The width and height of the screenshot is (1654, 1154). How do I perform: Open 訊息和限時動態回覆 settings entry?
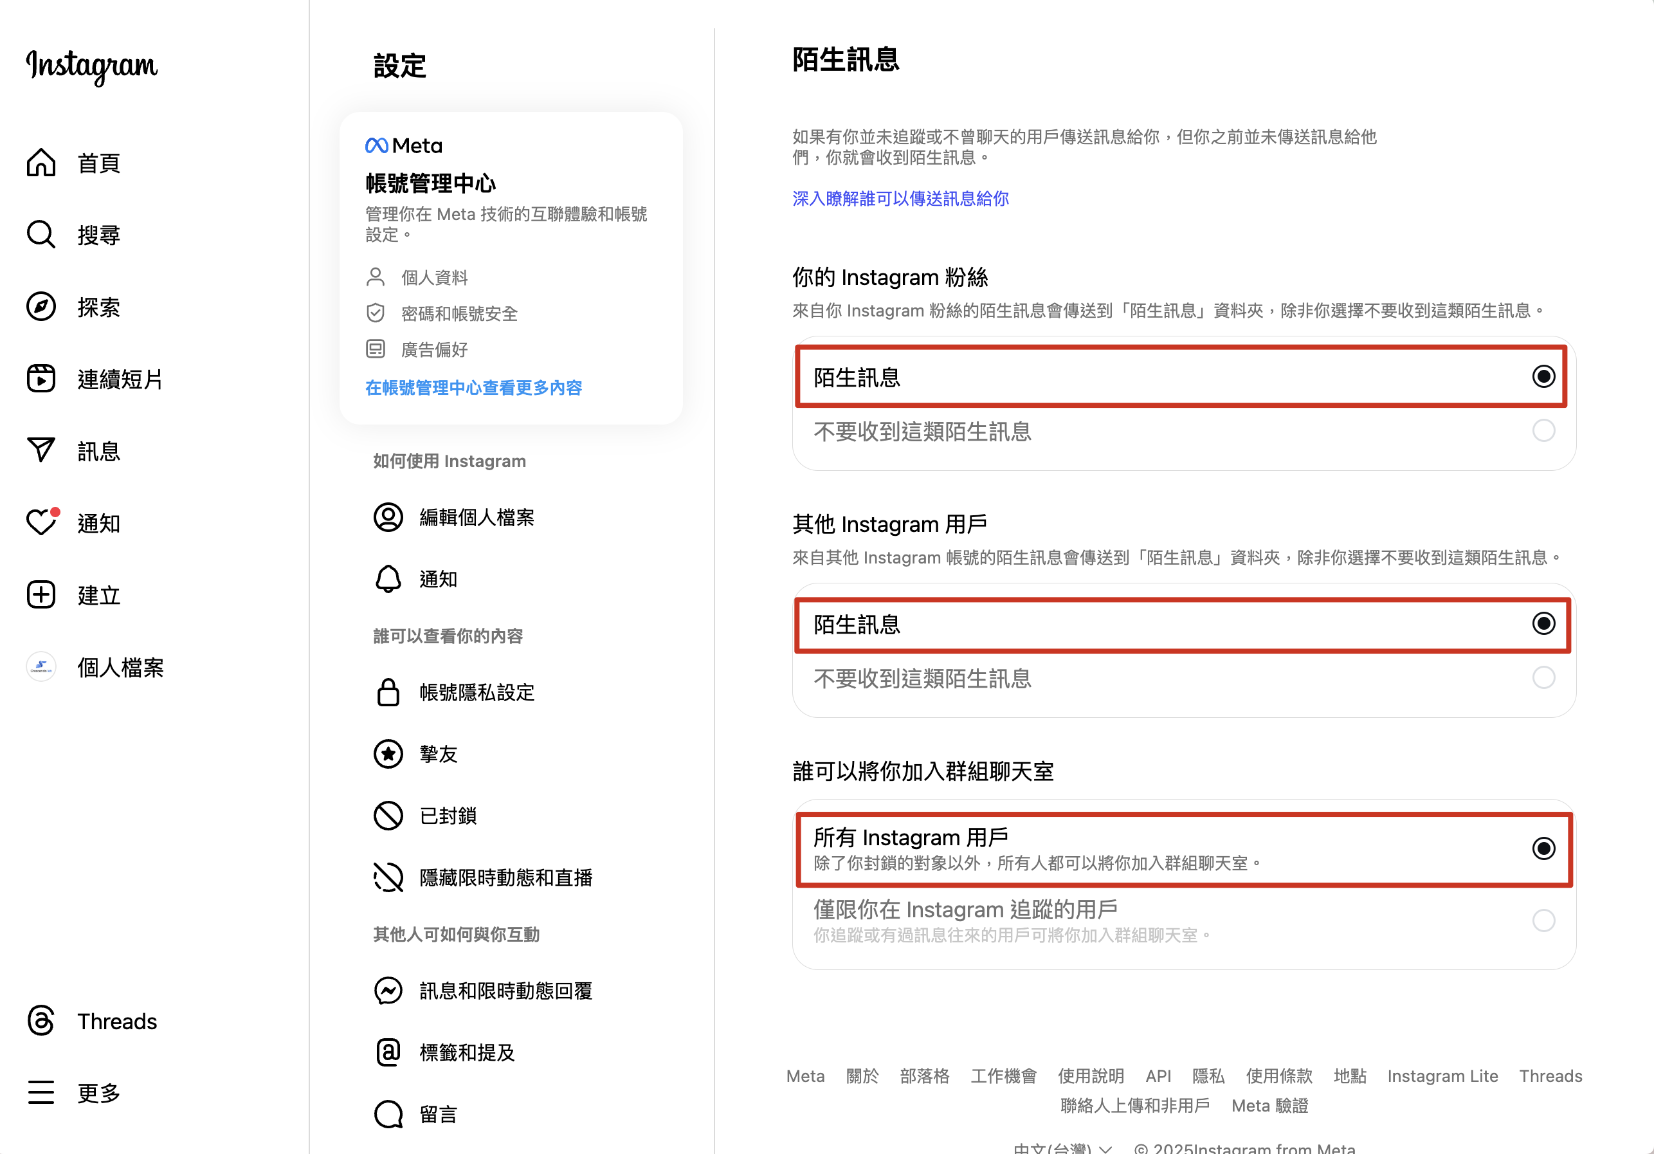coord(505,991)
